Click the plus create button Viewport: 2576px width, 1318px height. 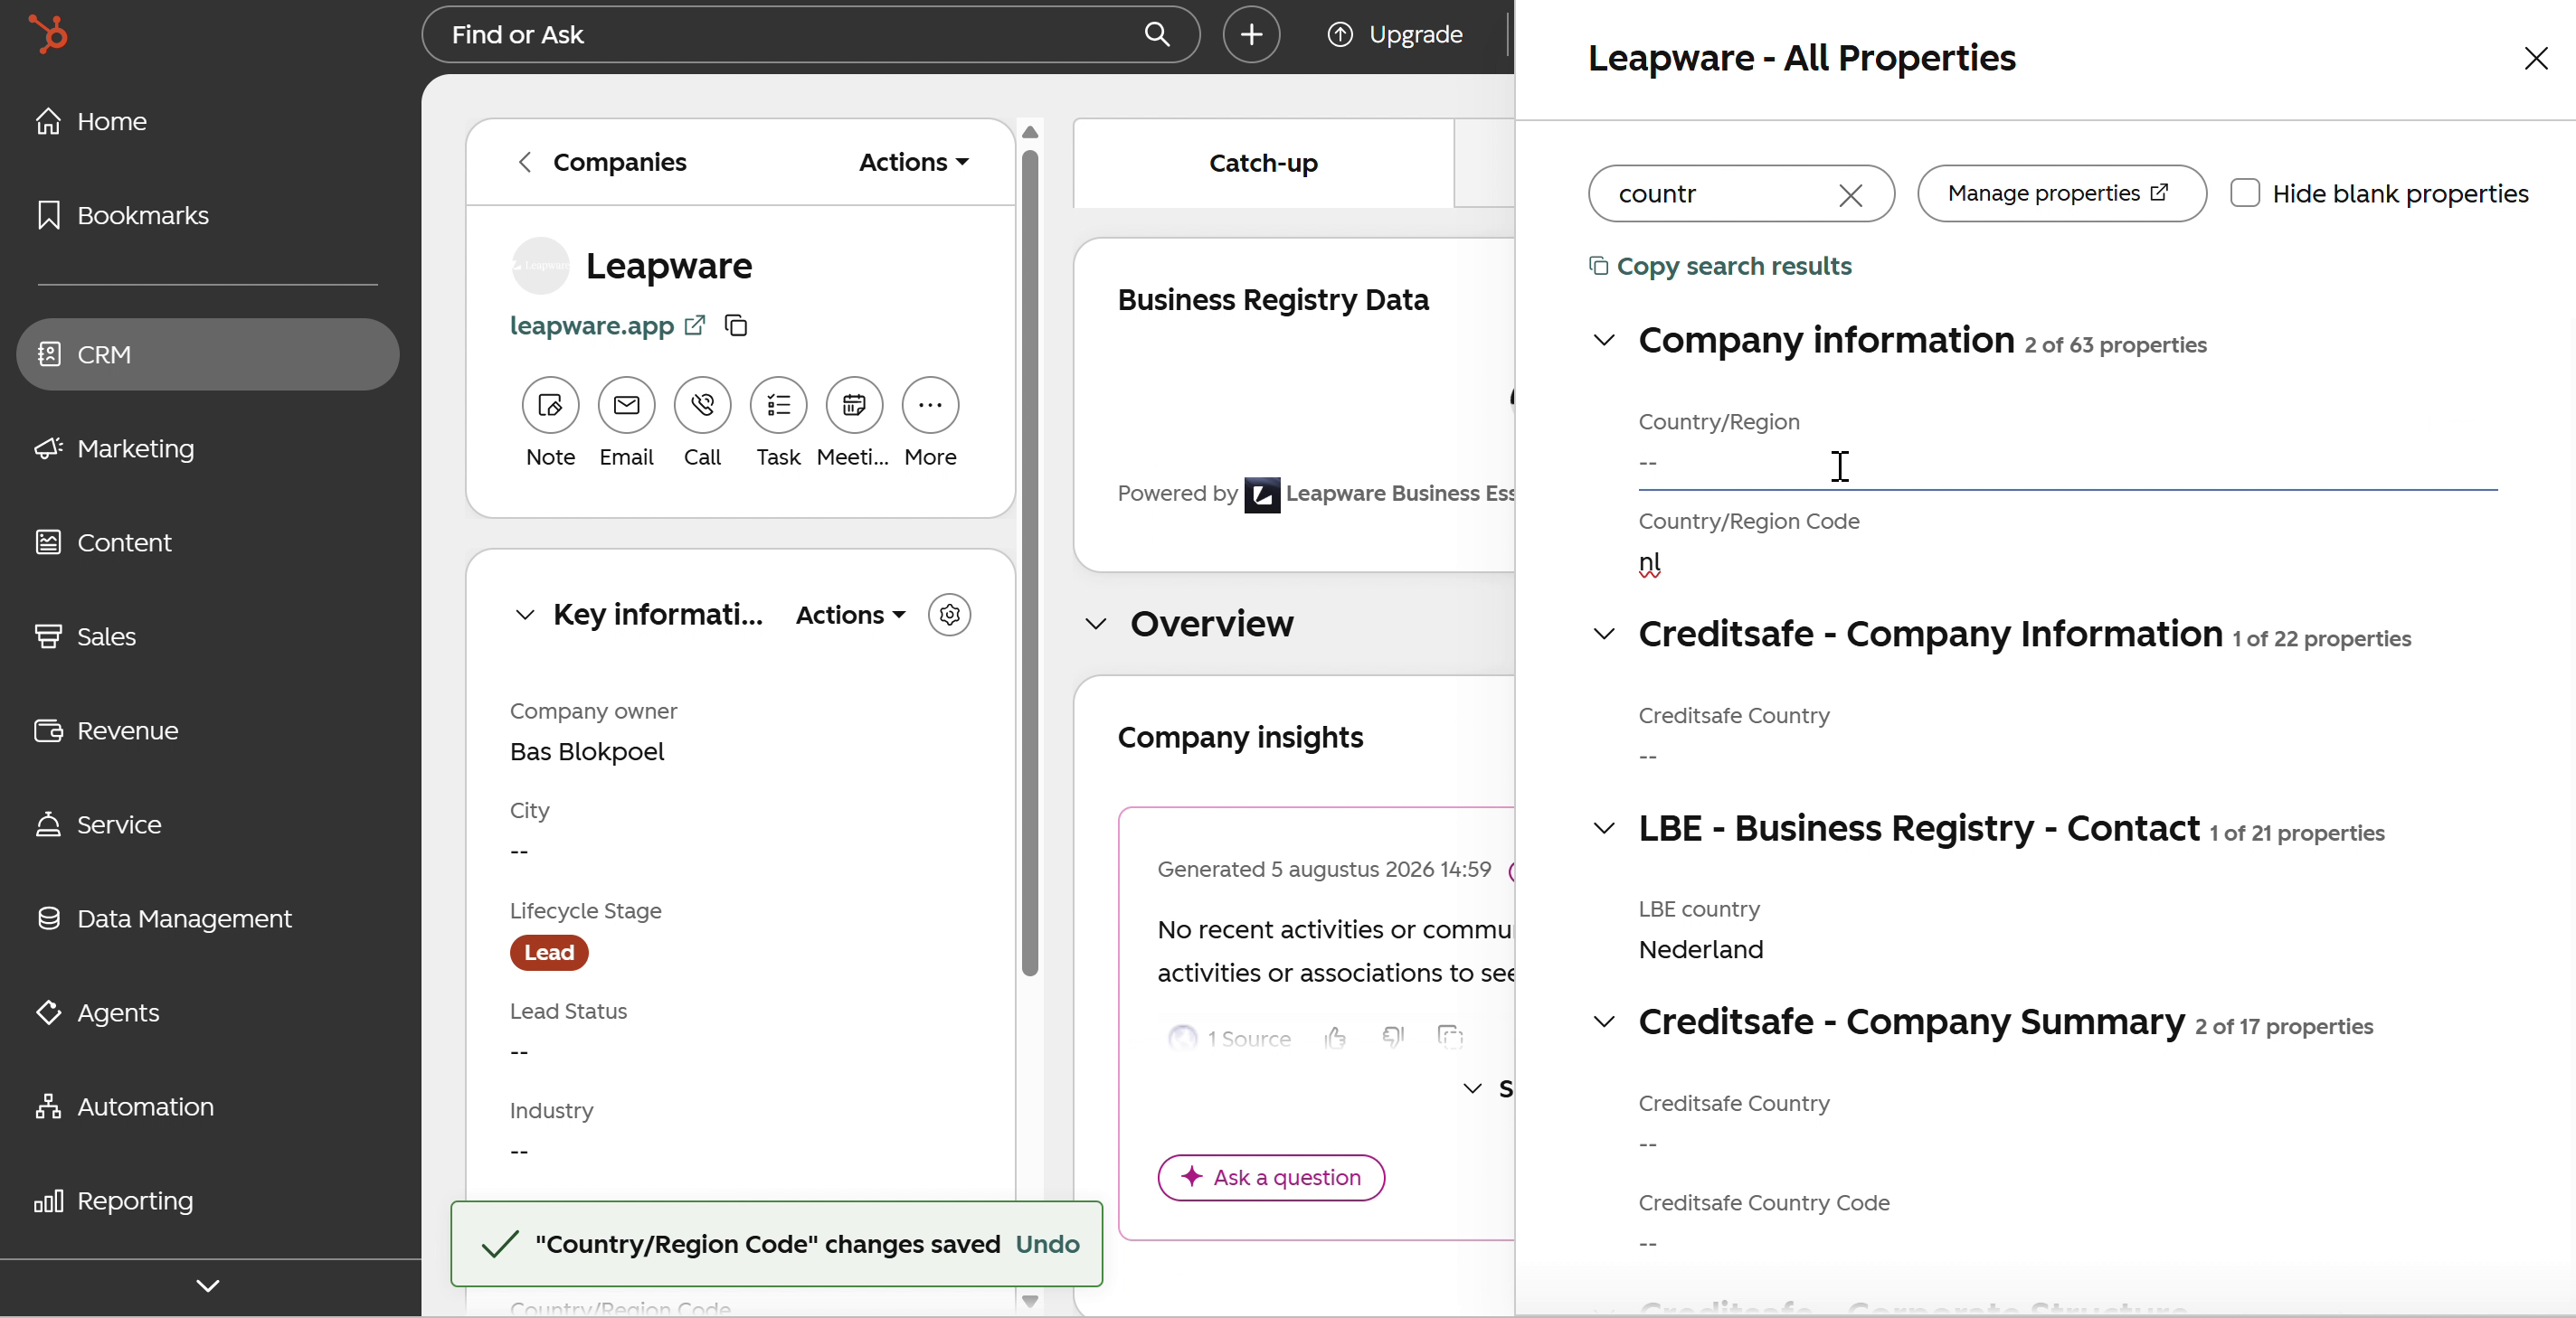pyautogui.click(x=1251, y=35)
